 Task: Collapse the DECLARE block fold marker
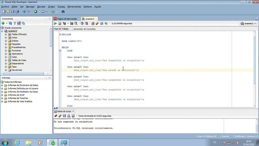tap(60, 34)
